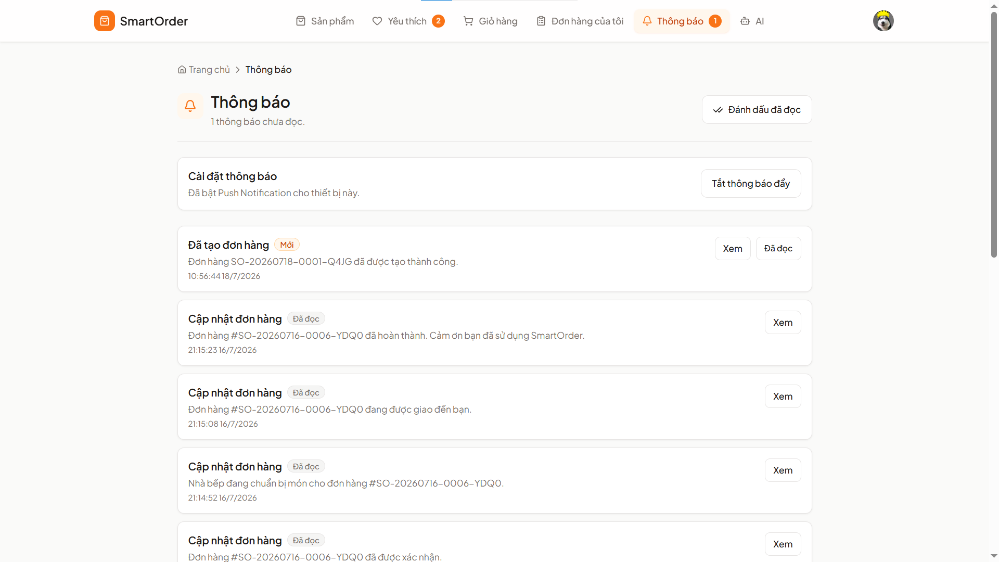Open the Sản phẩm menu item

(325, 21)
